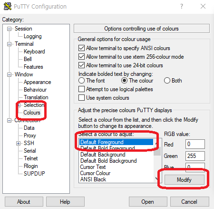Select Session category

pos(23,29)
